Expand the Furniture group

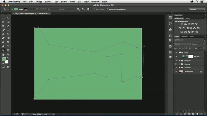(179, 67)
